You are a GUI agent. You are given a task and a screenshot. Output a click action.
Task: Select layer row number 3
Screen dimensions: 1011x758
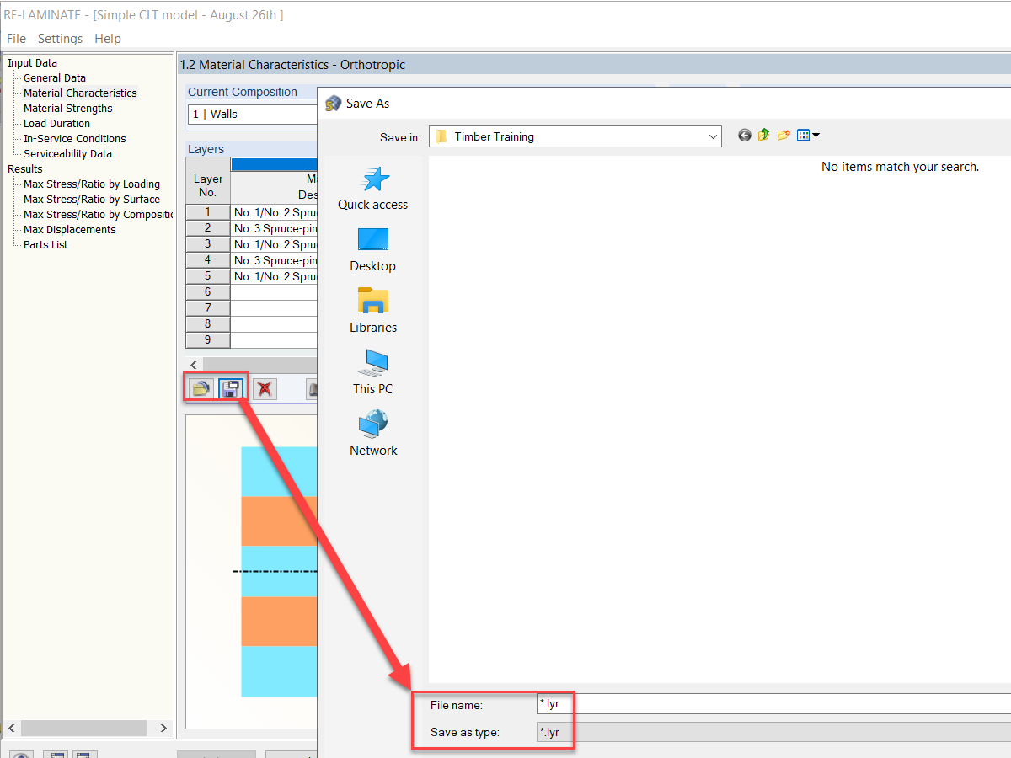[x=208, y=244]
